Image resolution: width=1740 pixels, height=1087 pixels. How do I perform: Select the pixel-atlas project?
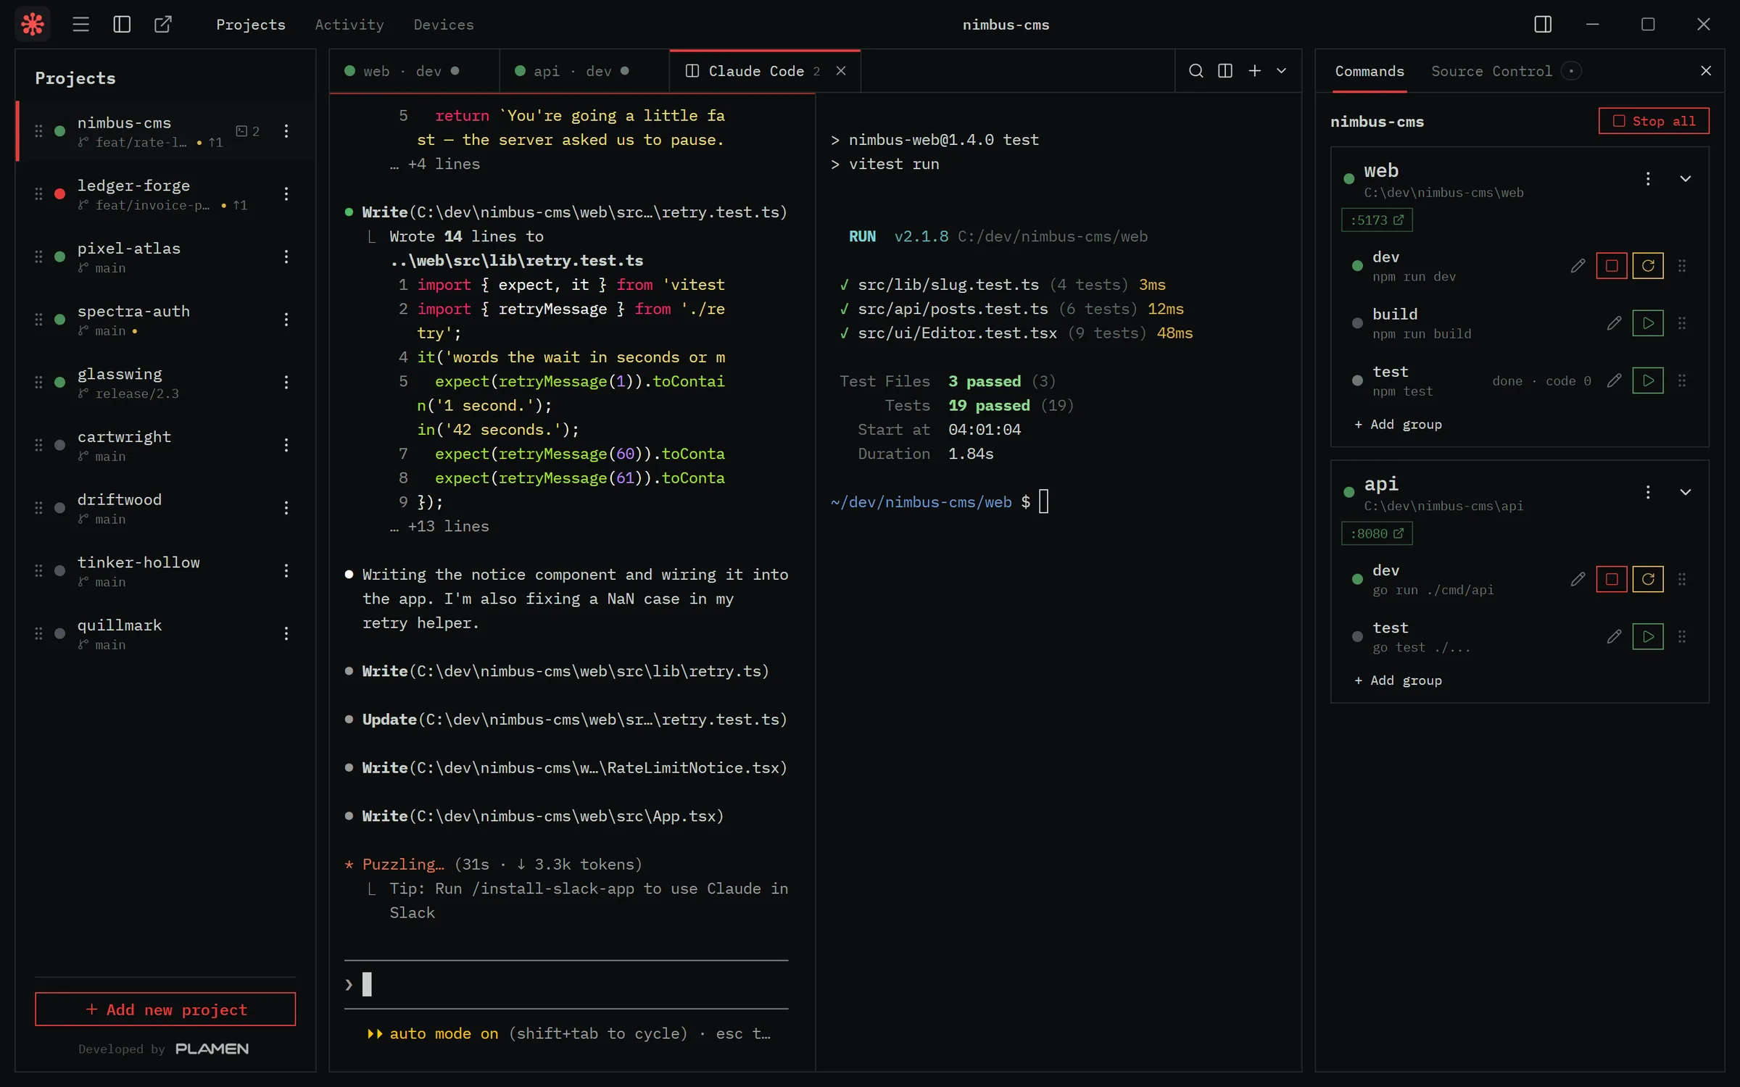pyautogui.click(x=165, y=257)
